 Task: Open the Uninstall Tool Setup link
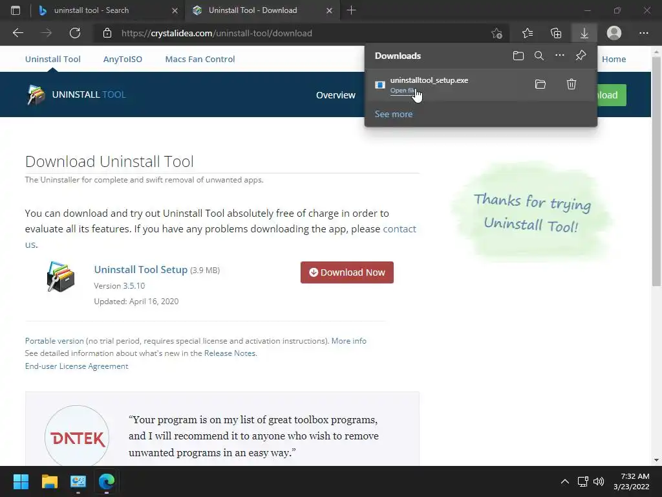(140, 270)
